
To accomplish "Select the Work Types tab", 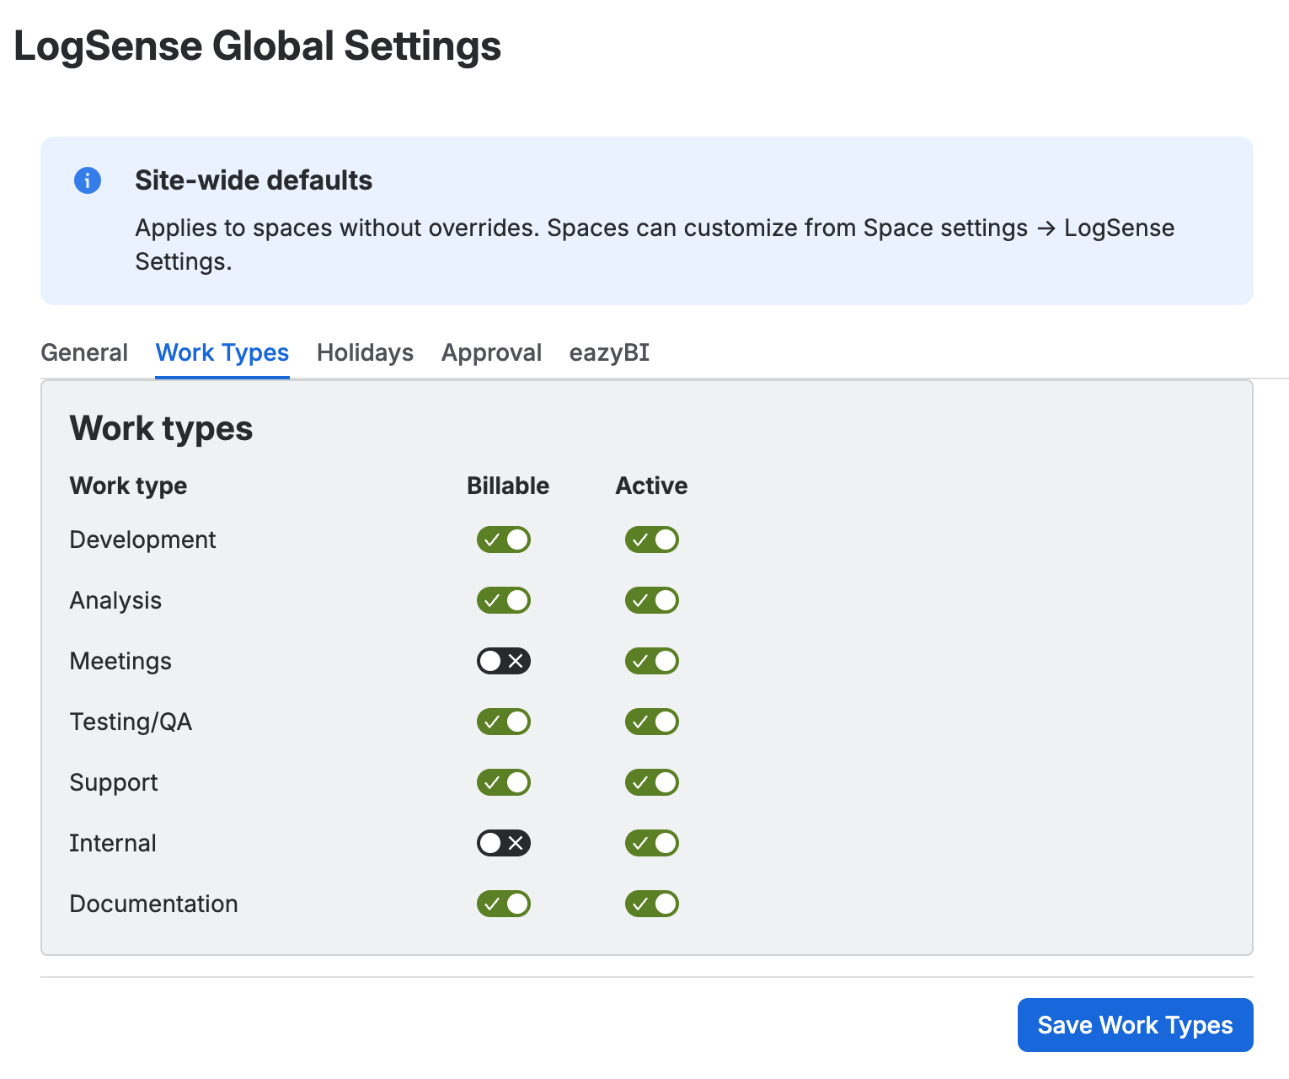I will 222,352.
